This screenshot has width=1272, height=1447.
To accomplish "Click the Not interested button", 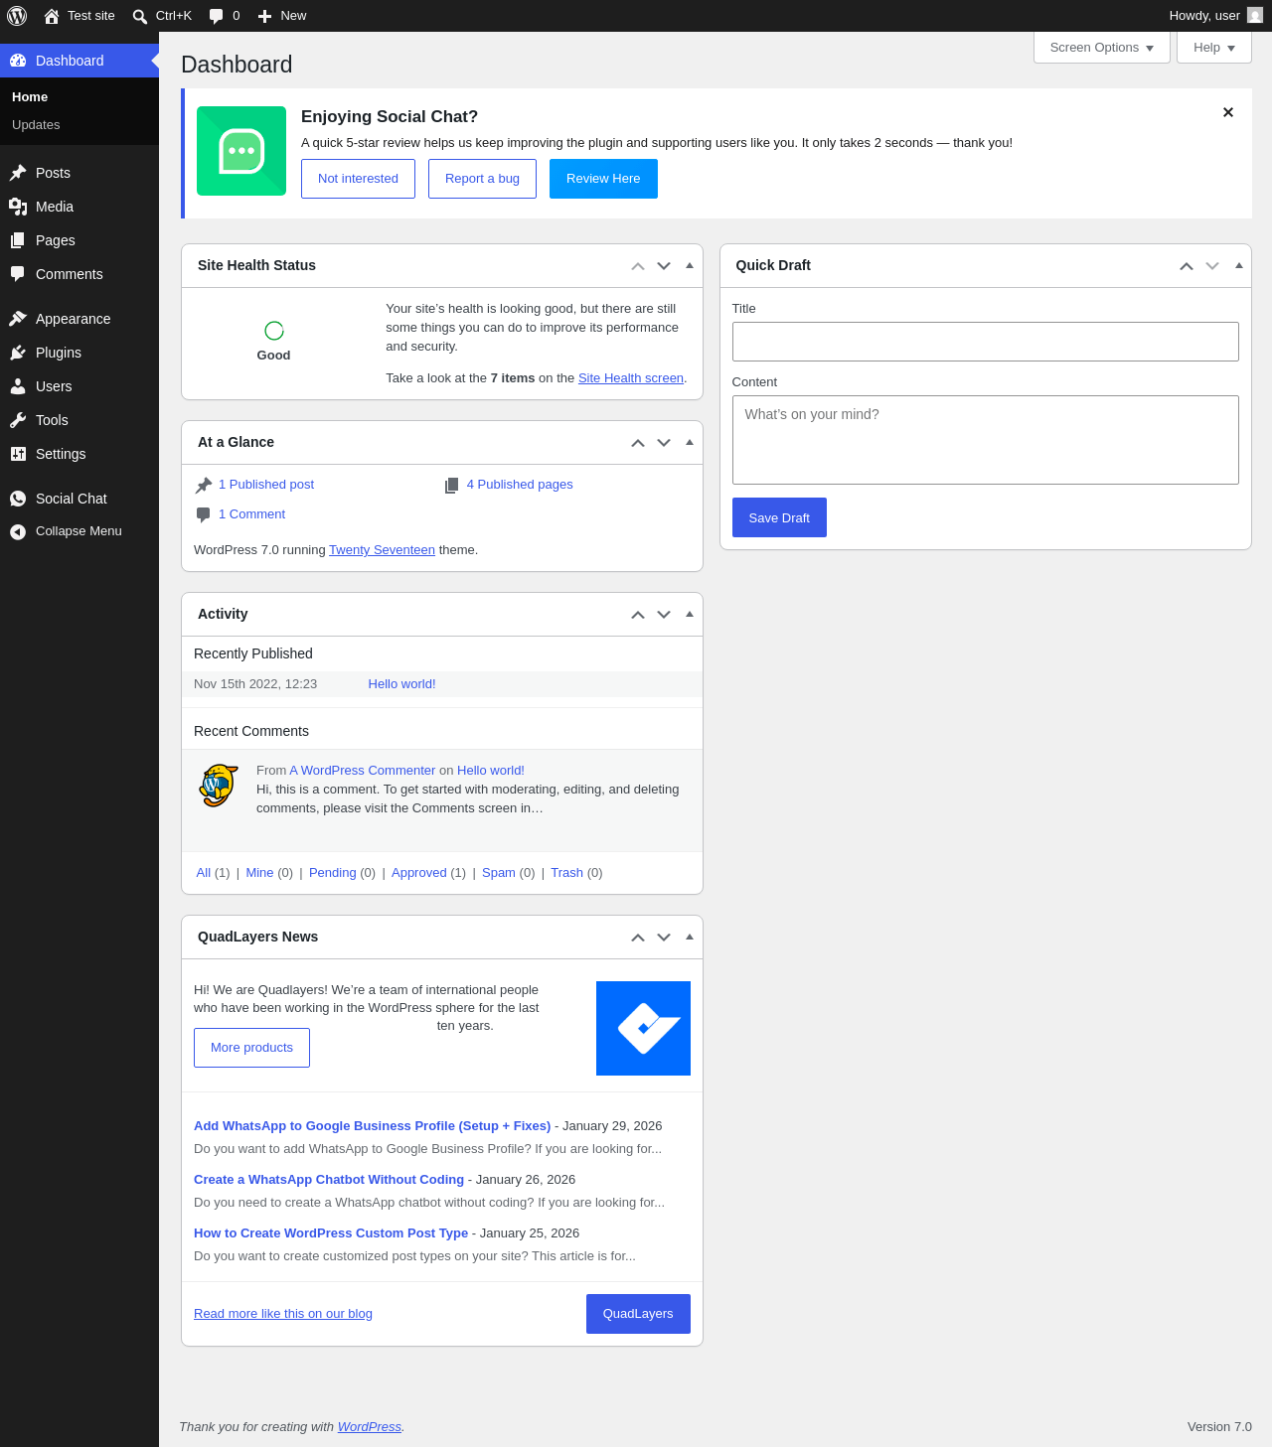I will (358, 179).
